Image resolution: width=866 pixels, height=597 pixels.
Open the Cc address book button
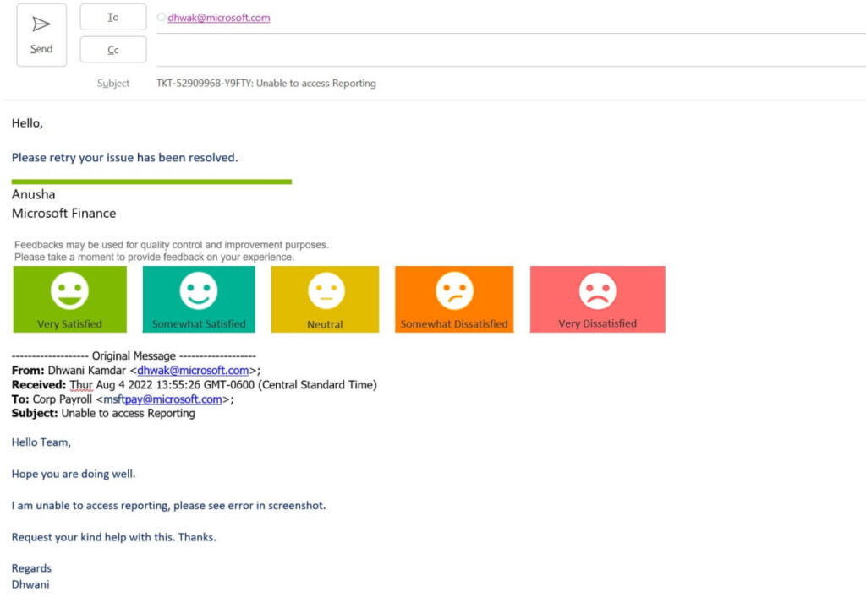(x=112, y=49)
